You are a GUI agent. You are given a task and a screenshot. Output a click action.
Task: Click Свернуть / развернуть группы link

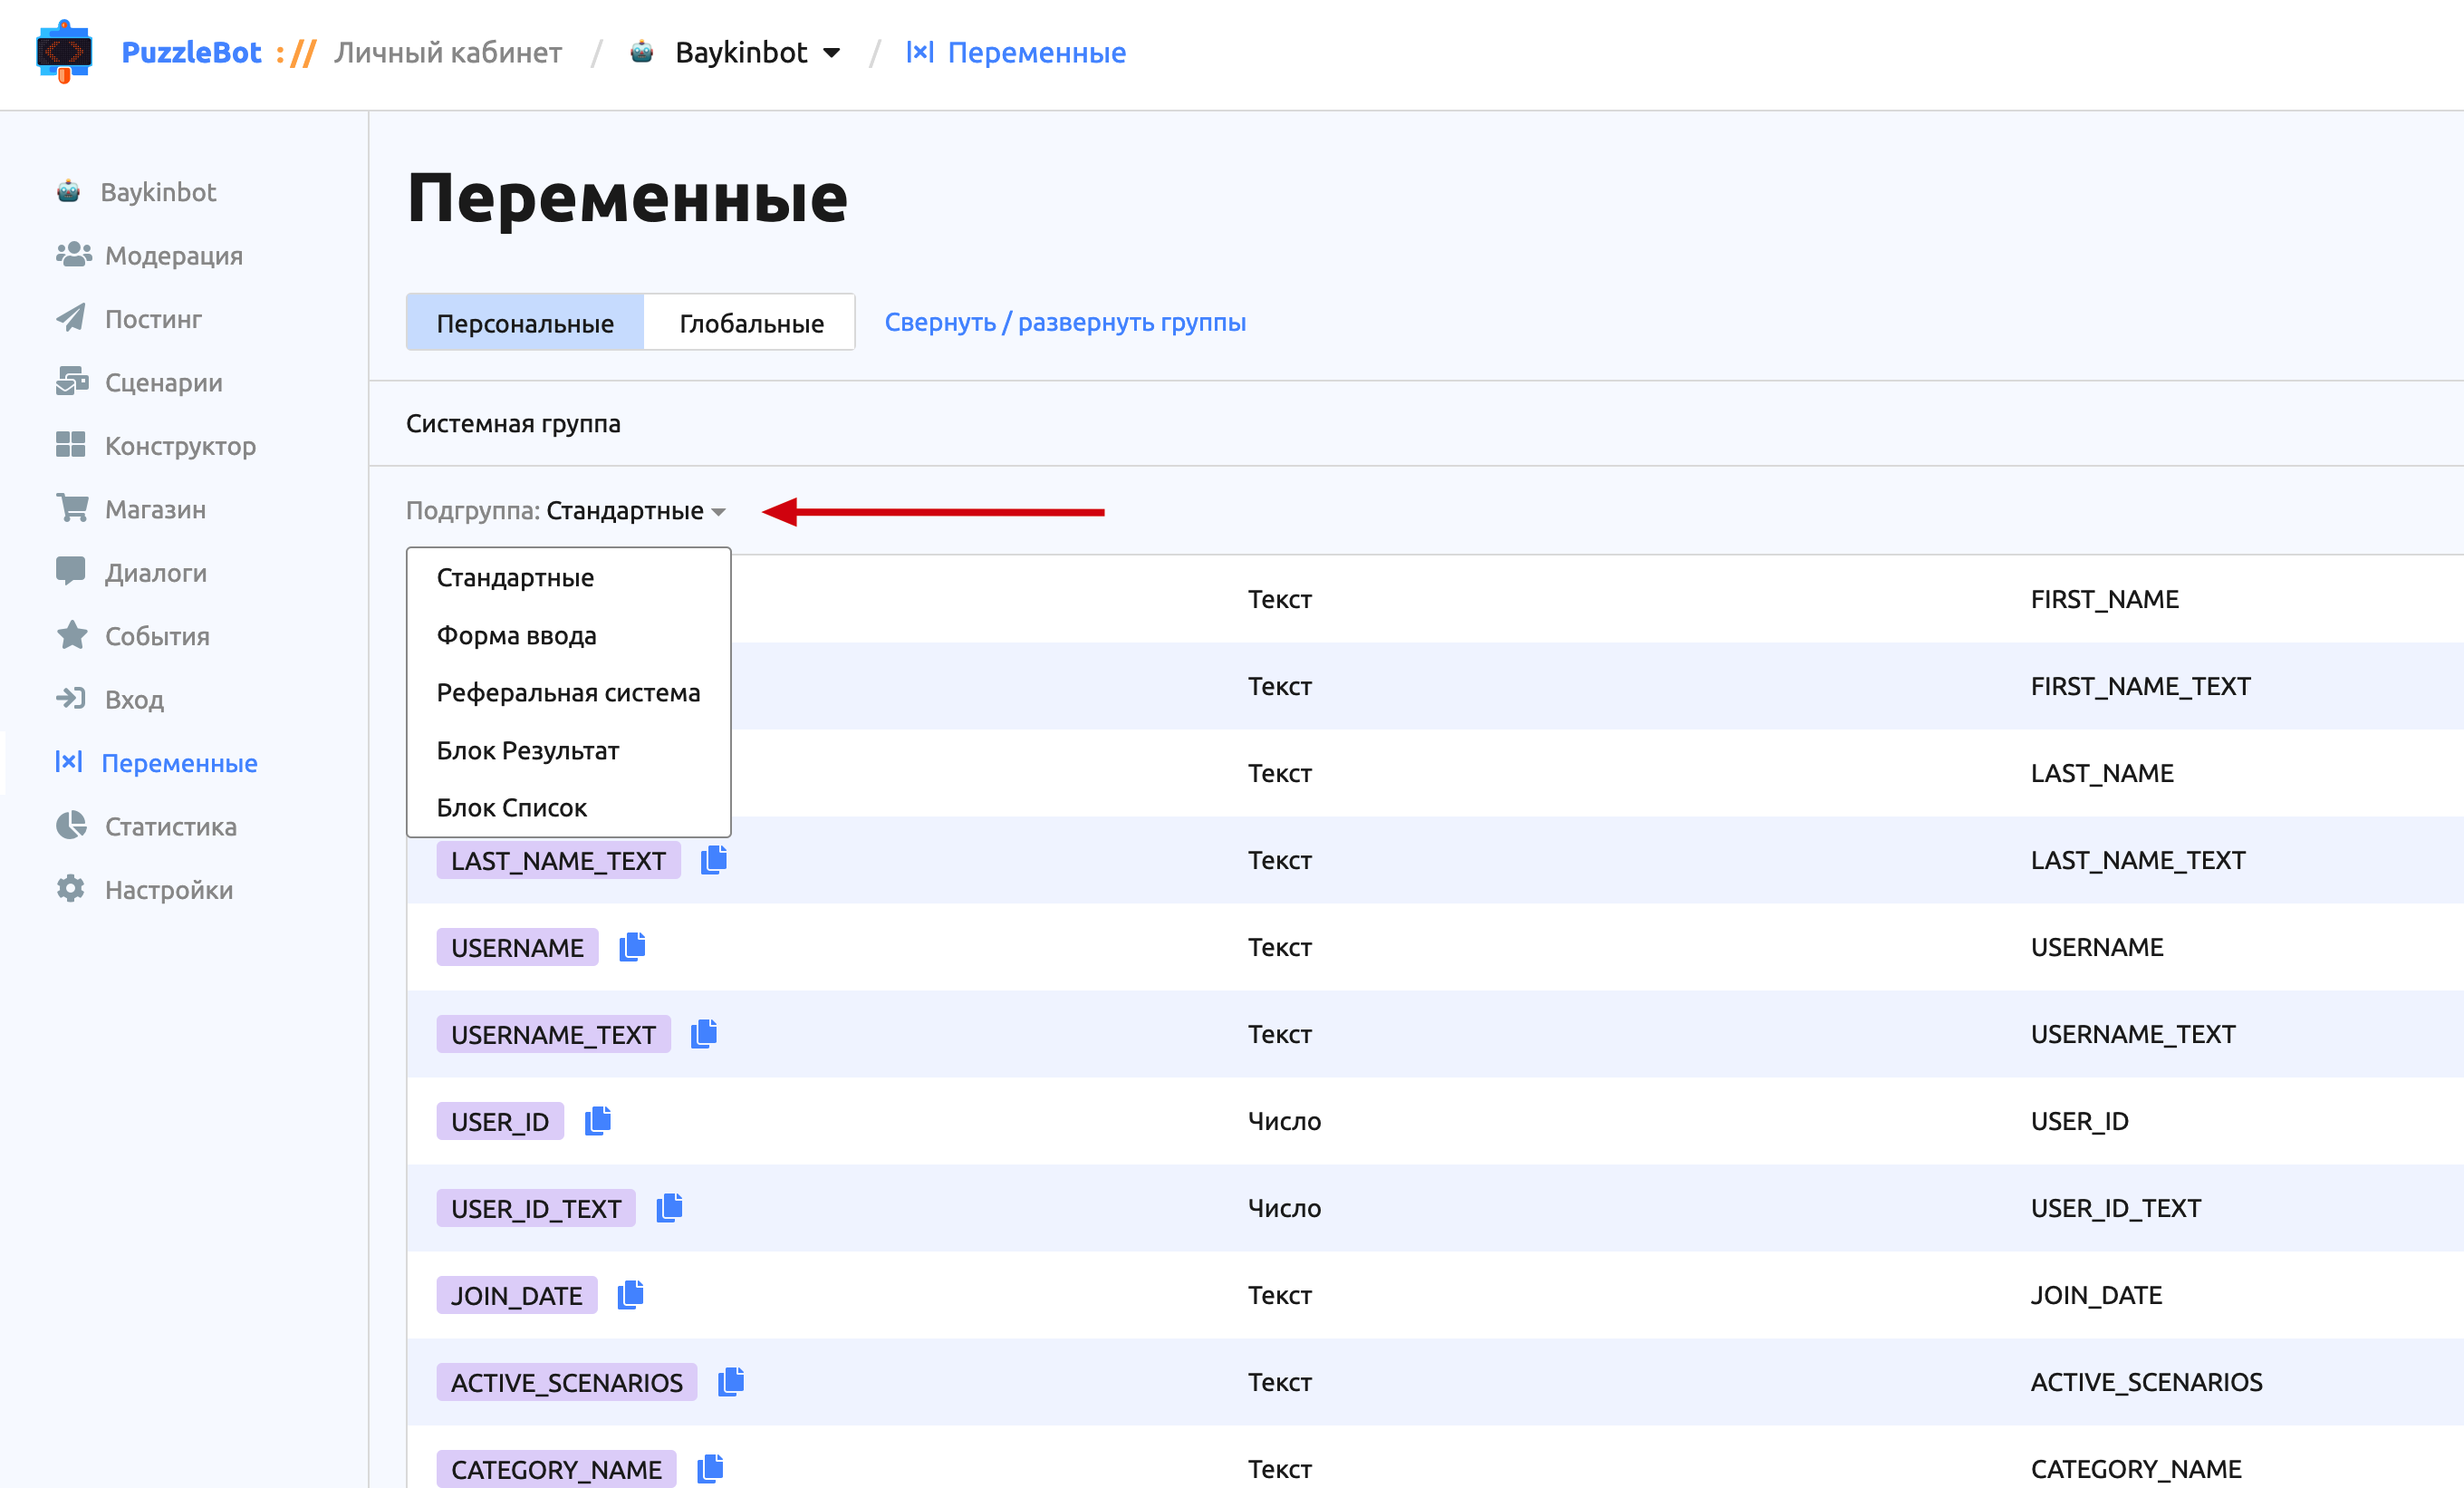[x=1065, y=323]
